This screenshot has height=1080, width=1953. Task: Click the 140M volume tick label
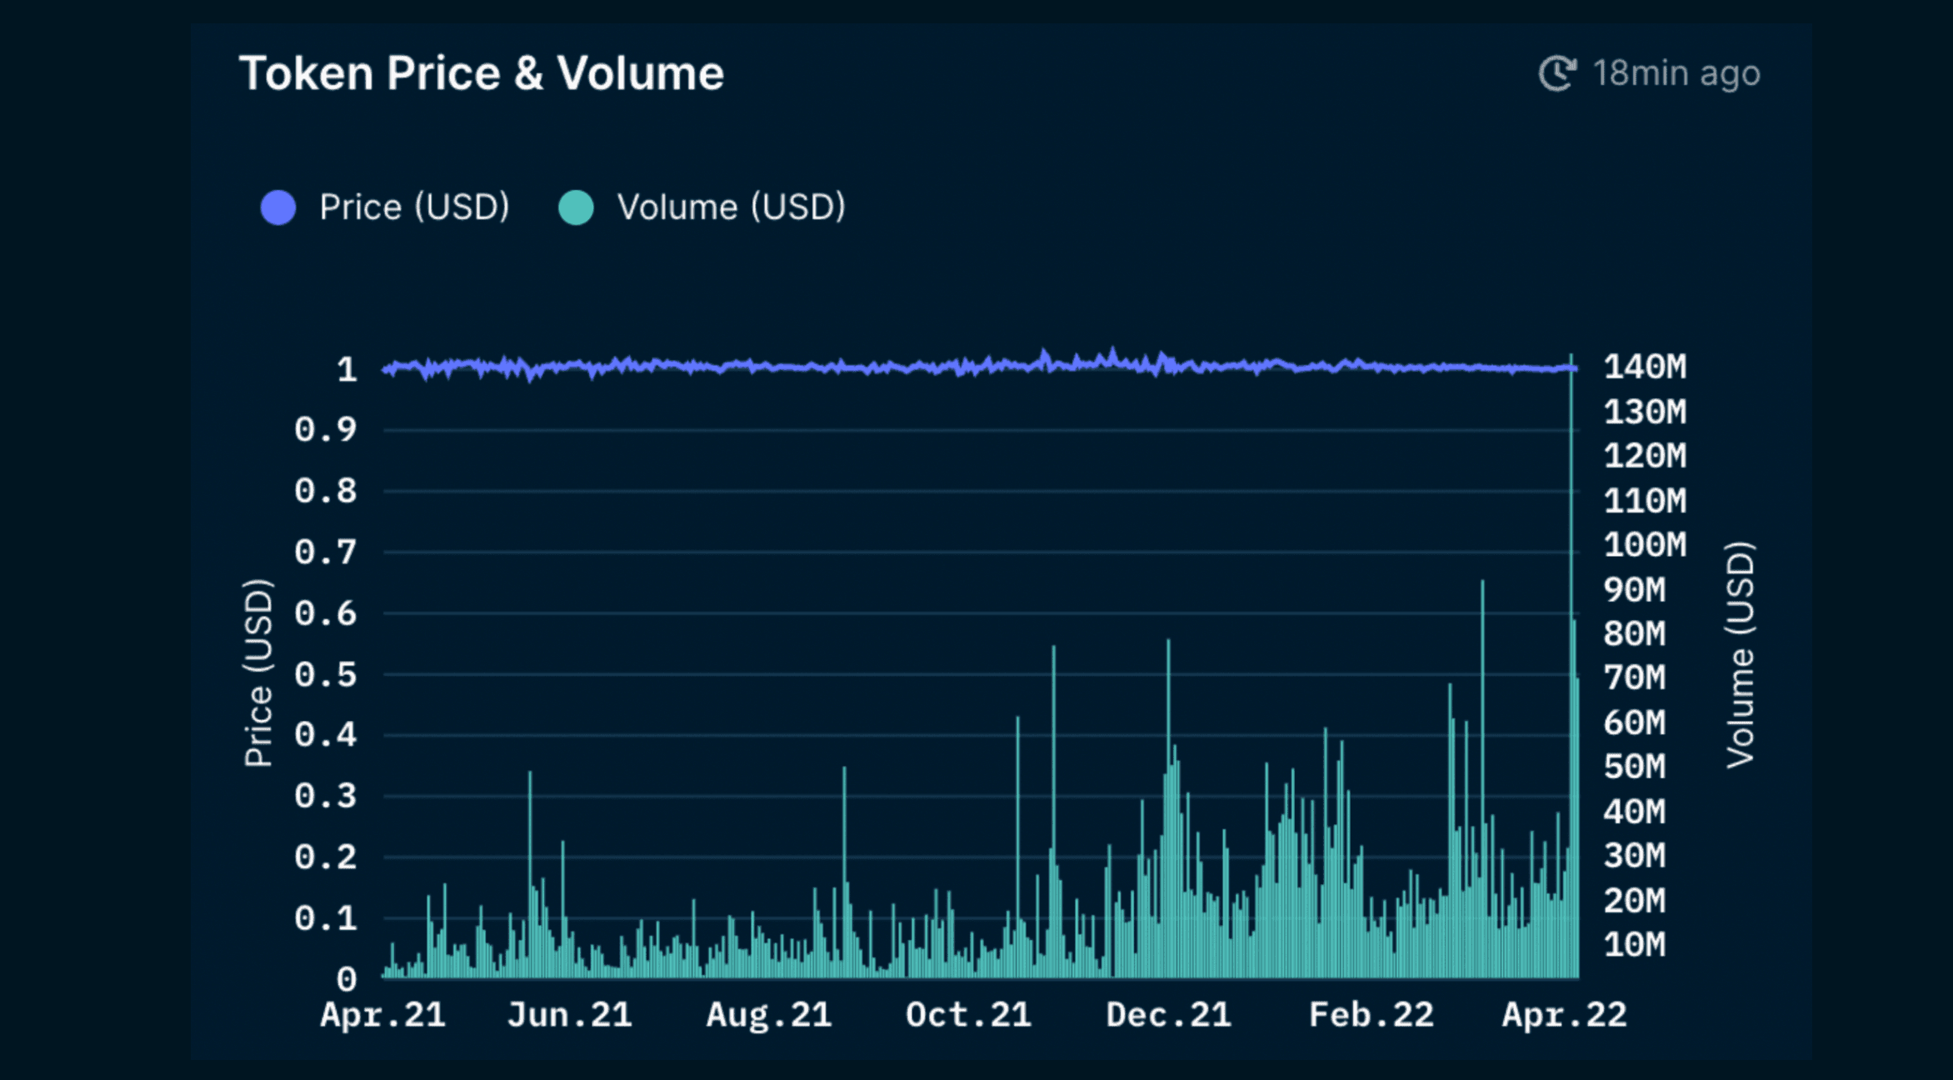coord(1646,367)
